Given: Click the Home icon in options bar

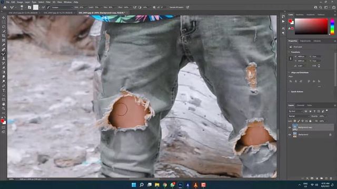Looking at the screenshot, I should 5,7.
